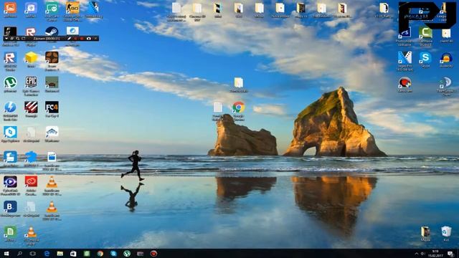This screenshot has height=258, width=459.
Task: Open the red recorder taskbar icon
Action: pos(153,254)
